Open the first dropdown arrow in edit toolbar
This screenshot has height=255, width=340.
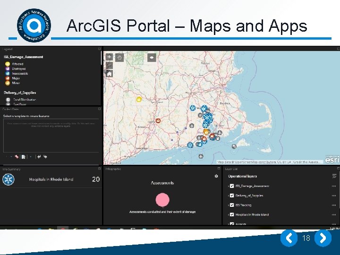click(x=11, y=157)
